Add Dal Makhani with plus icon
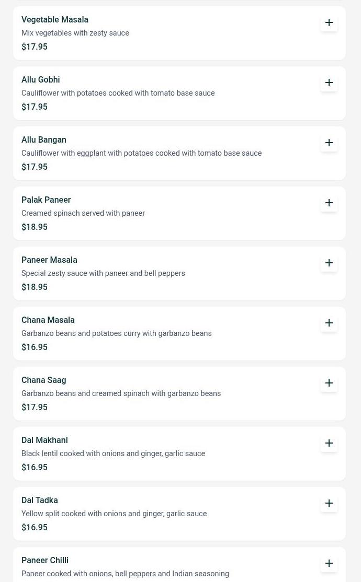The height and width of the screenshot is (582, 361). coord(329,444)
